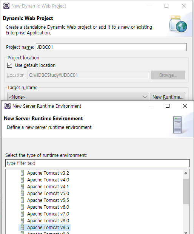Click the server icon beside Apache Tomcat v8.0
Viewport: 194px width, 234px height.
pos(22,220)
